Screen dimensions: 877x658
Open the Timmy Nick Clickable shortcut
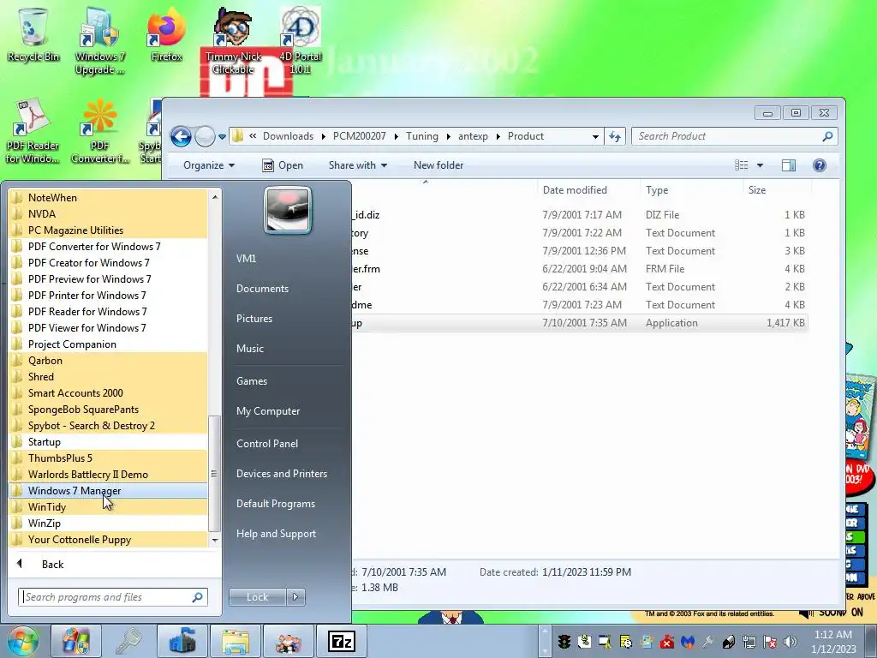233,41
